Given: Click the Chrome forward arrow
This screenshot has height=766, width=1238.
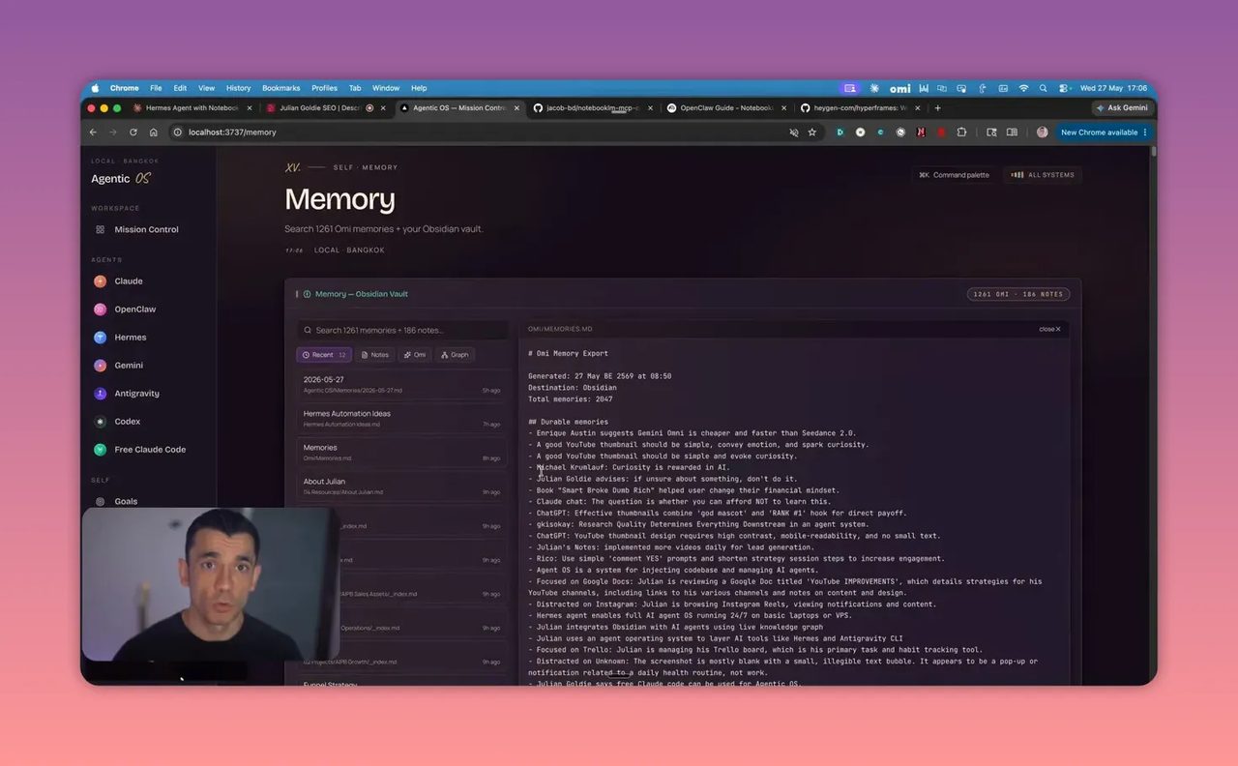Looking at the screenshot, I should pyautogui.click(x=113, y=133).
